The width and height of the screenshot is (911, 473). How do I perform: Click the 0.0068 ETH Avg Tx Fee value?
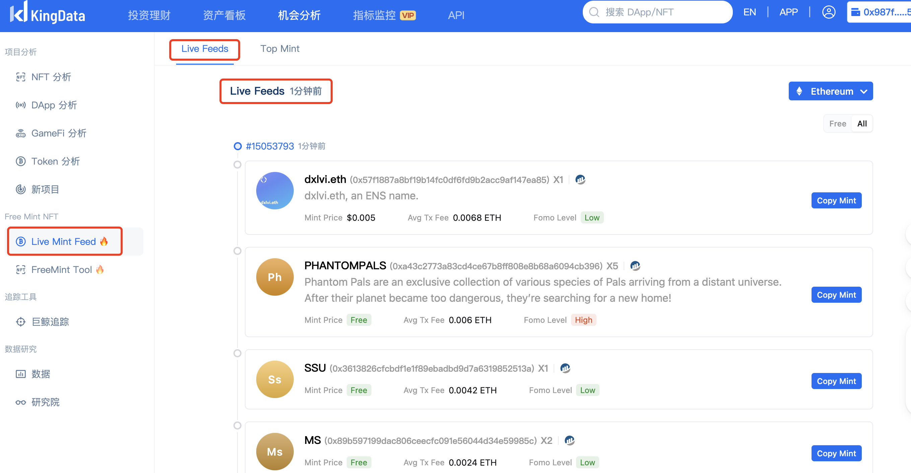pos(477,218)
